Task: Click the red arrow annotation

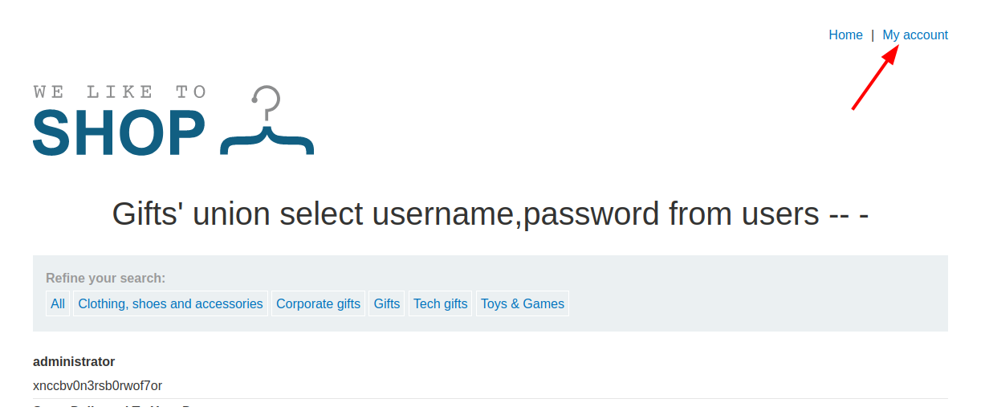Action: [874, 77]
